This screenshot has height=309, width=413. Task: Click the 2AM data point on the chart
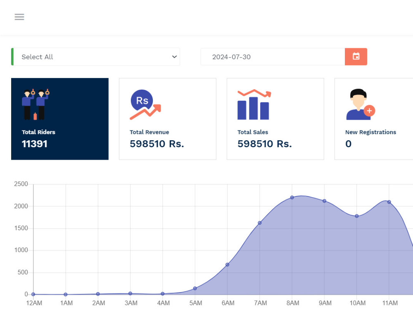[x=98, y=294]
